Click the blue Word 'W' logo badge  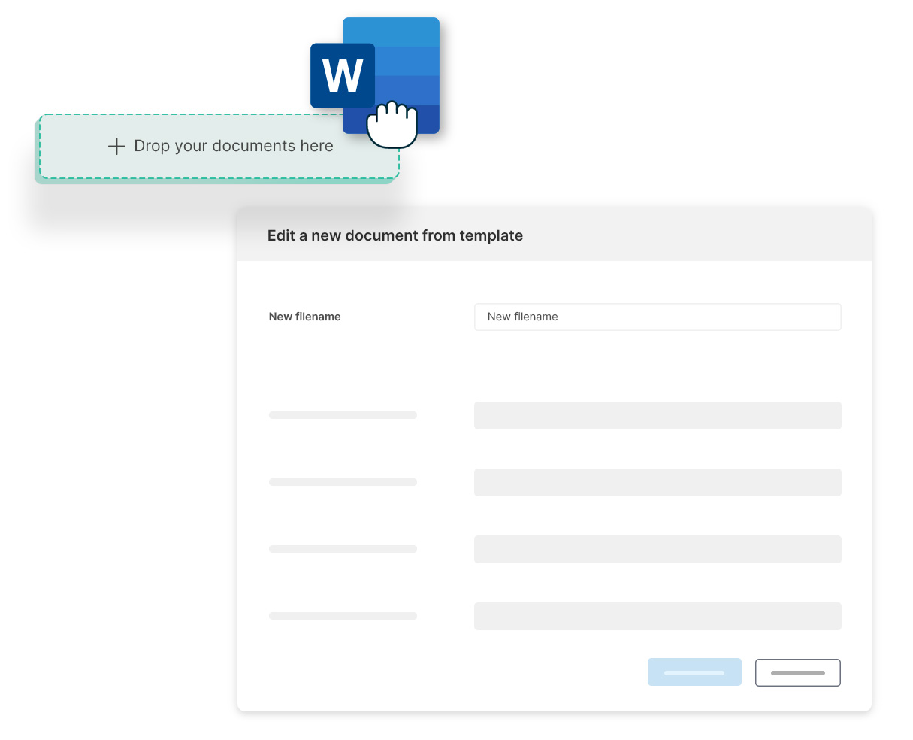342,75
